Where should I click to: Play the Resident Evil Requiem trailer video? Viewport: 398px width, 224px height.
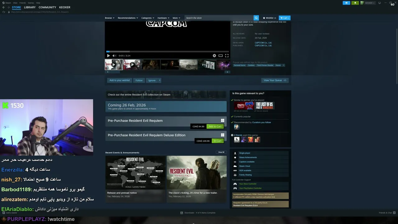[108, 56]
